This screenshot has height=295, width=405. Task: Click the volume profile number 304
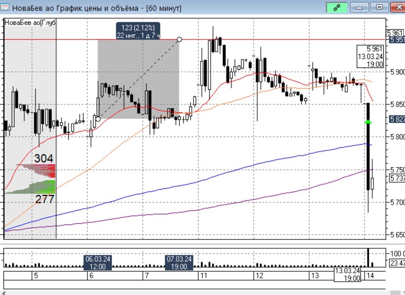click(x=44, y=159)
